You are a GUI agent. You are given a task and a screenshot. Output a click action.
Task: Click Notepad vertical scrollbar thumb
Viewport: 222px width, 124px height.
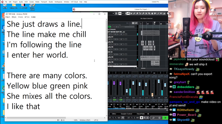tap(106, 31)
